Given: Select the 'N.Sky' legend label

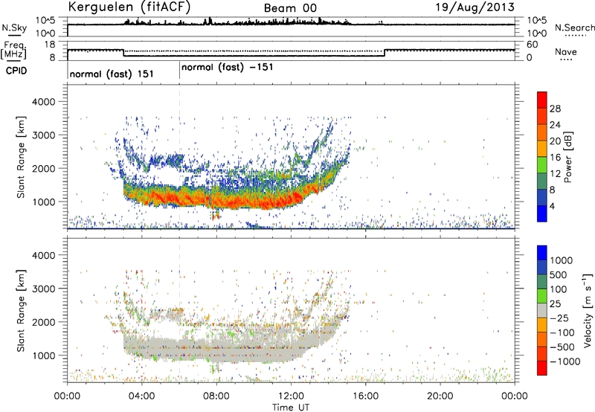Looking at the screenshot, I should pos(14,28).
